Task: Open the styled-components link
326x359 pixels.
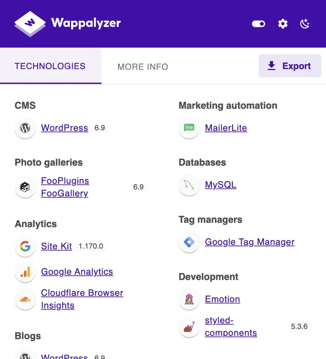Action: 231,327
